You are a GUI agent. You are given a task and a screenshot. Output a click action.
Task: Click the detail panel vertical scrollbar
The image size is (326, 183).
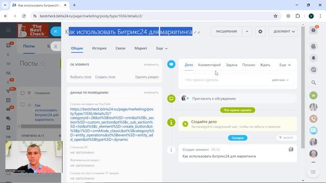coord(303,87)
